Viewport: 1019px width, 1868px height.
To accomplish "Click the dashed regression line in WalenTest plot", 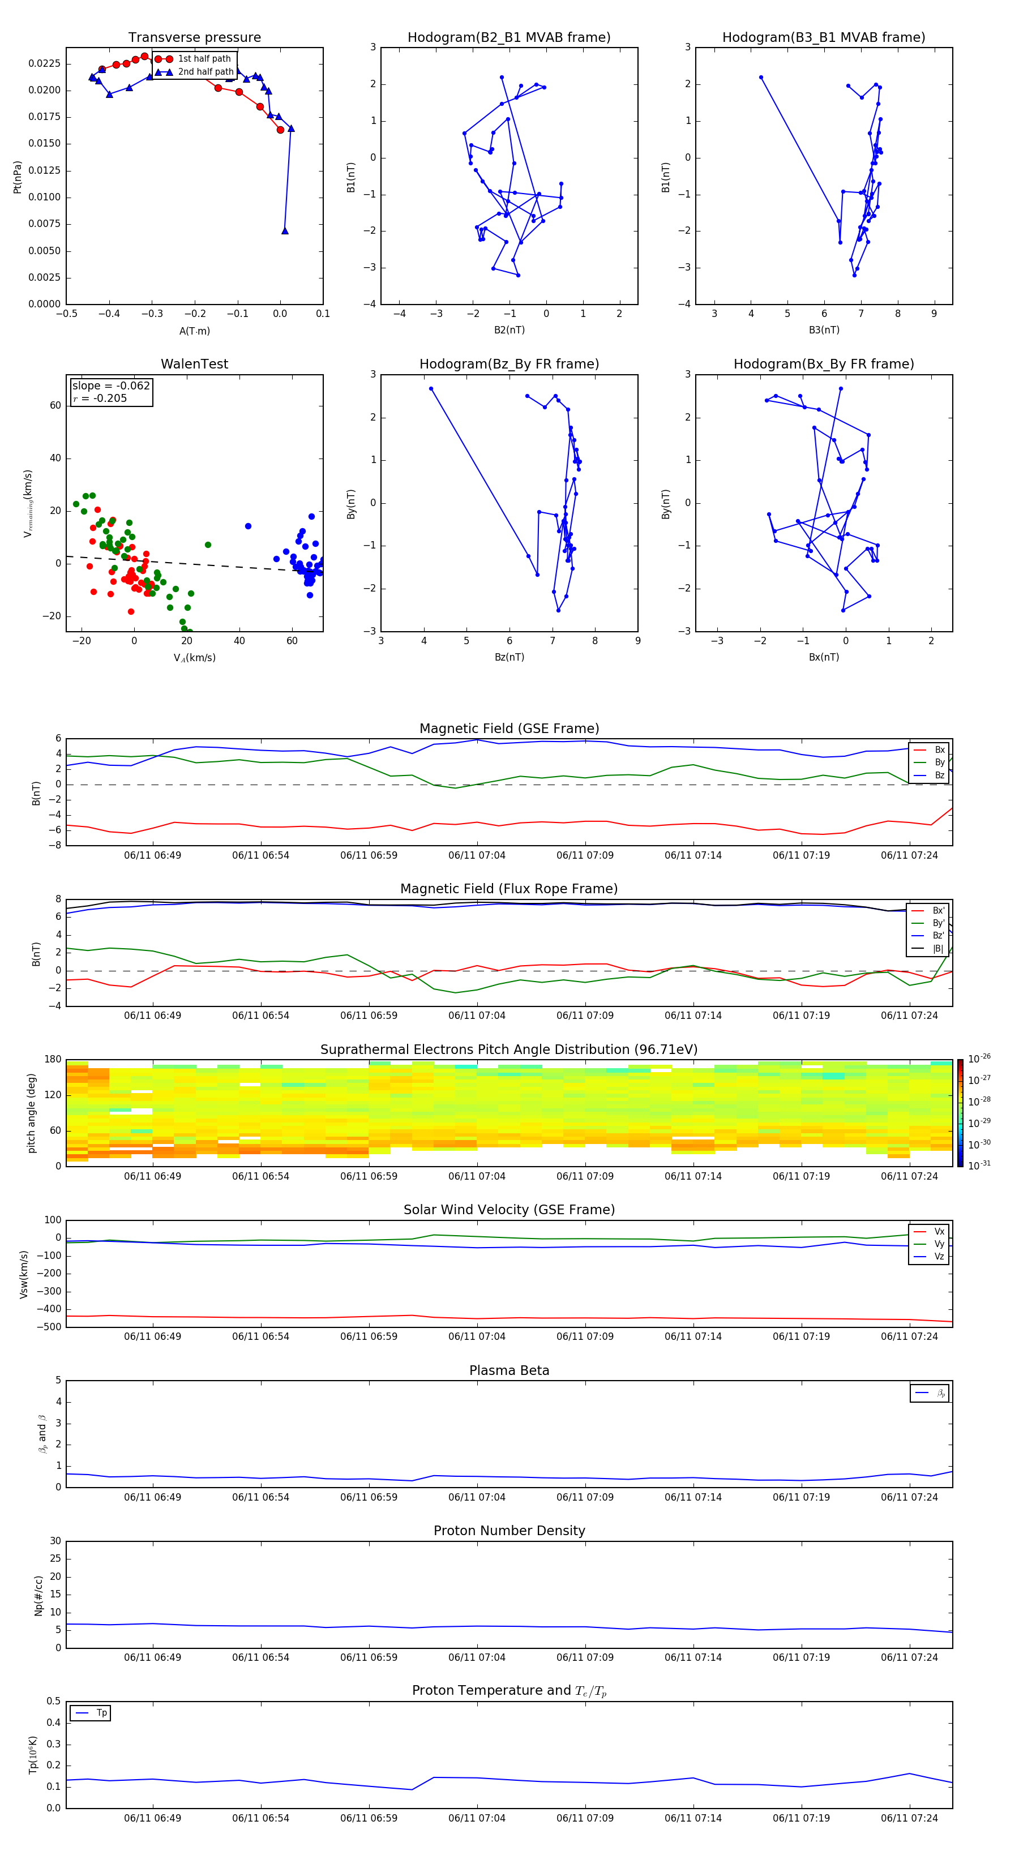I will tap(194, 564).
